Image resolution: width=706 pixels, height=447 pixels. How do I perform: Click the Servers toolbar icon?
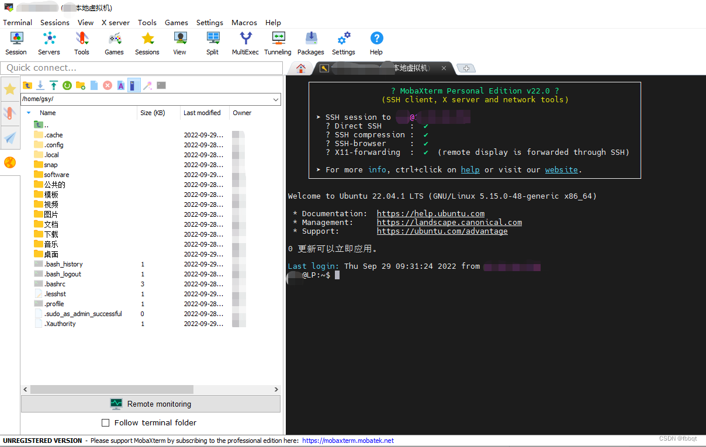pyautogui.click(x=49, y=43)
